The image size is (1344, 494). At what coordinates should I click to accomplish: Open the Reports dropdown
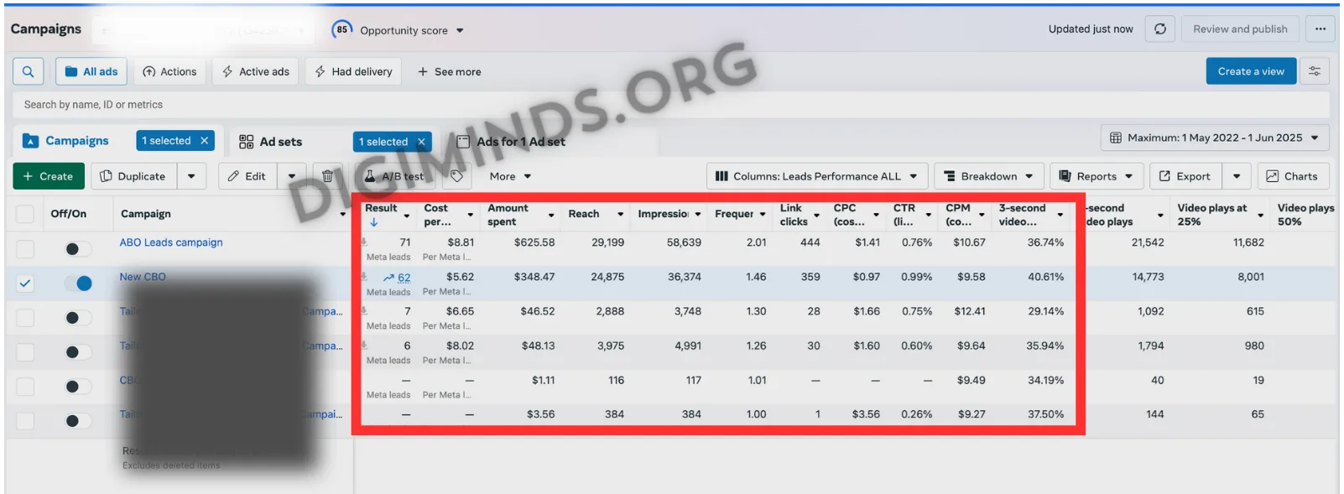tap(1096, 176)
